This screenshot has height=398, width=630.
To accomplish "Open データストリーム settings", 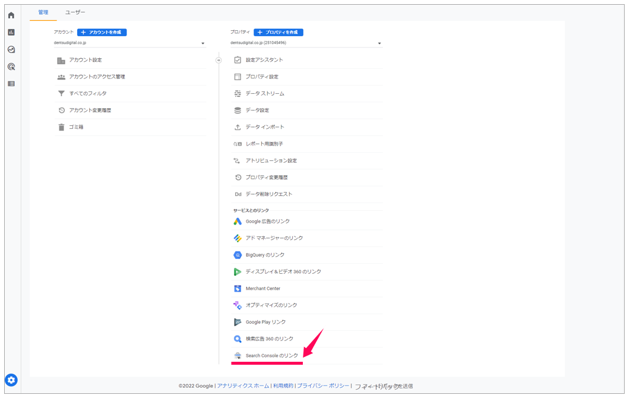I will 265,94.
